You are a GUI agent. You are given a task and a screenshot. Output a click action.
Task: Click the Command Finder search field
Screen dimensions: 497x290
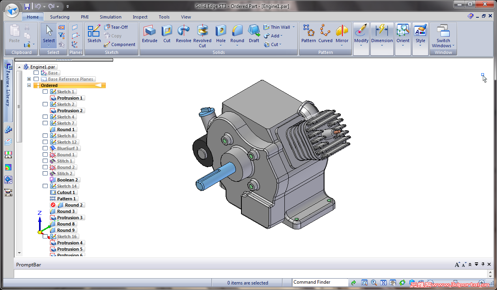(320, 282)
